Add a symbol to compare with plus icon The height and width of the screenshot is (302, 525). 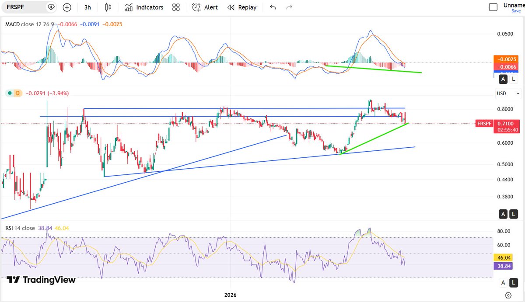click(x=66, y=7)
